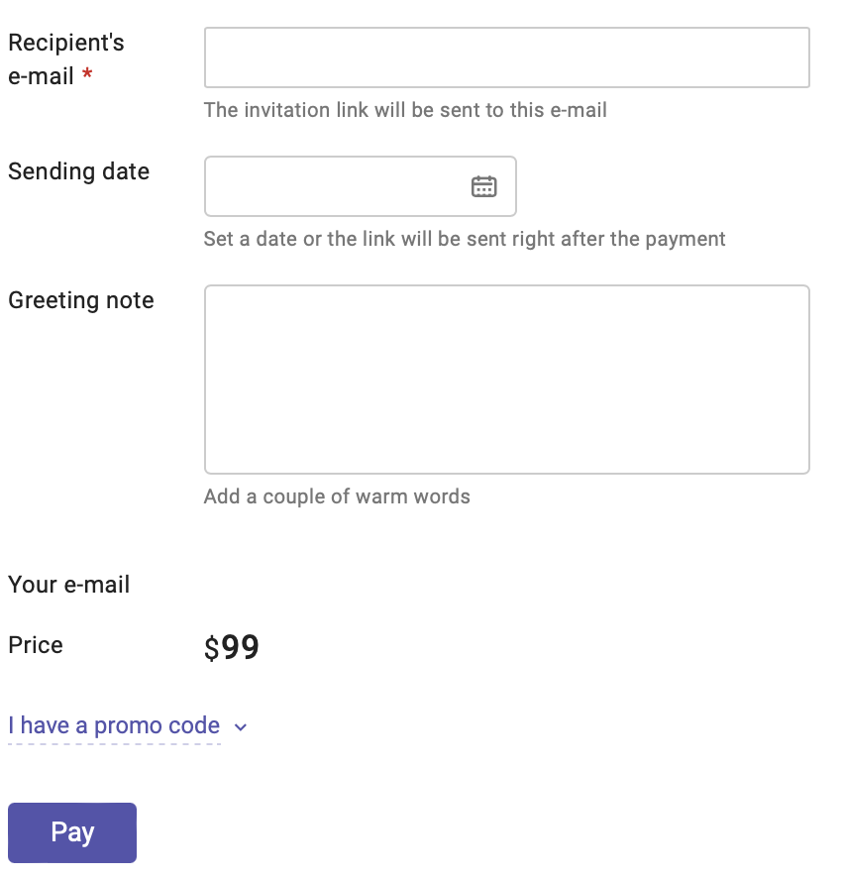Click the invitation link hint message

pos(405,110)
